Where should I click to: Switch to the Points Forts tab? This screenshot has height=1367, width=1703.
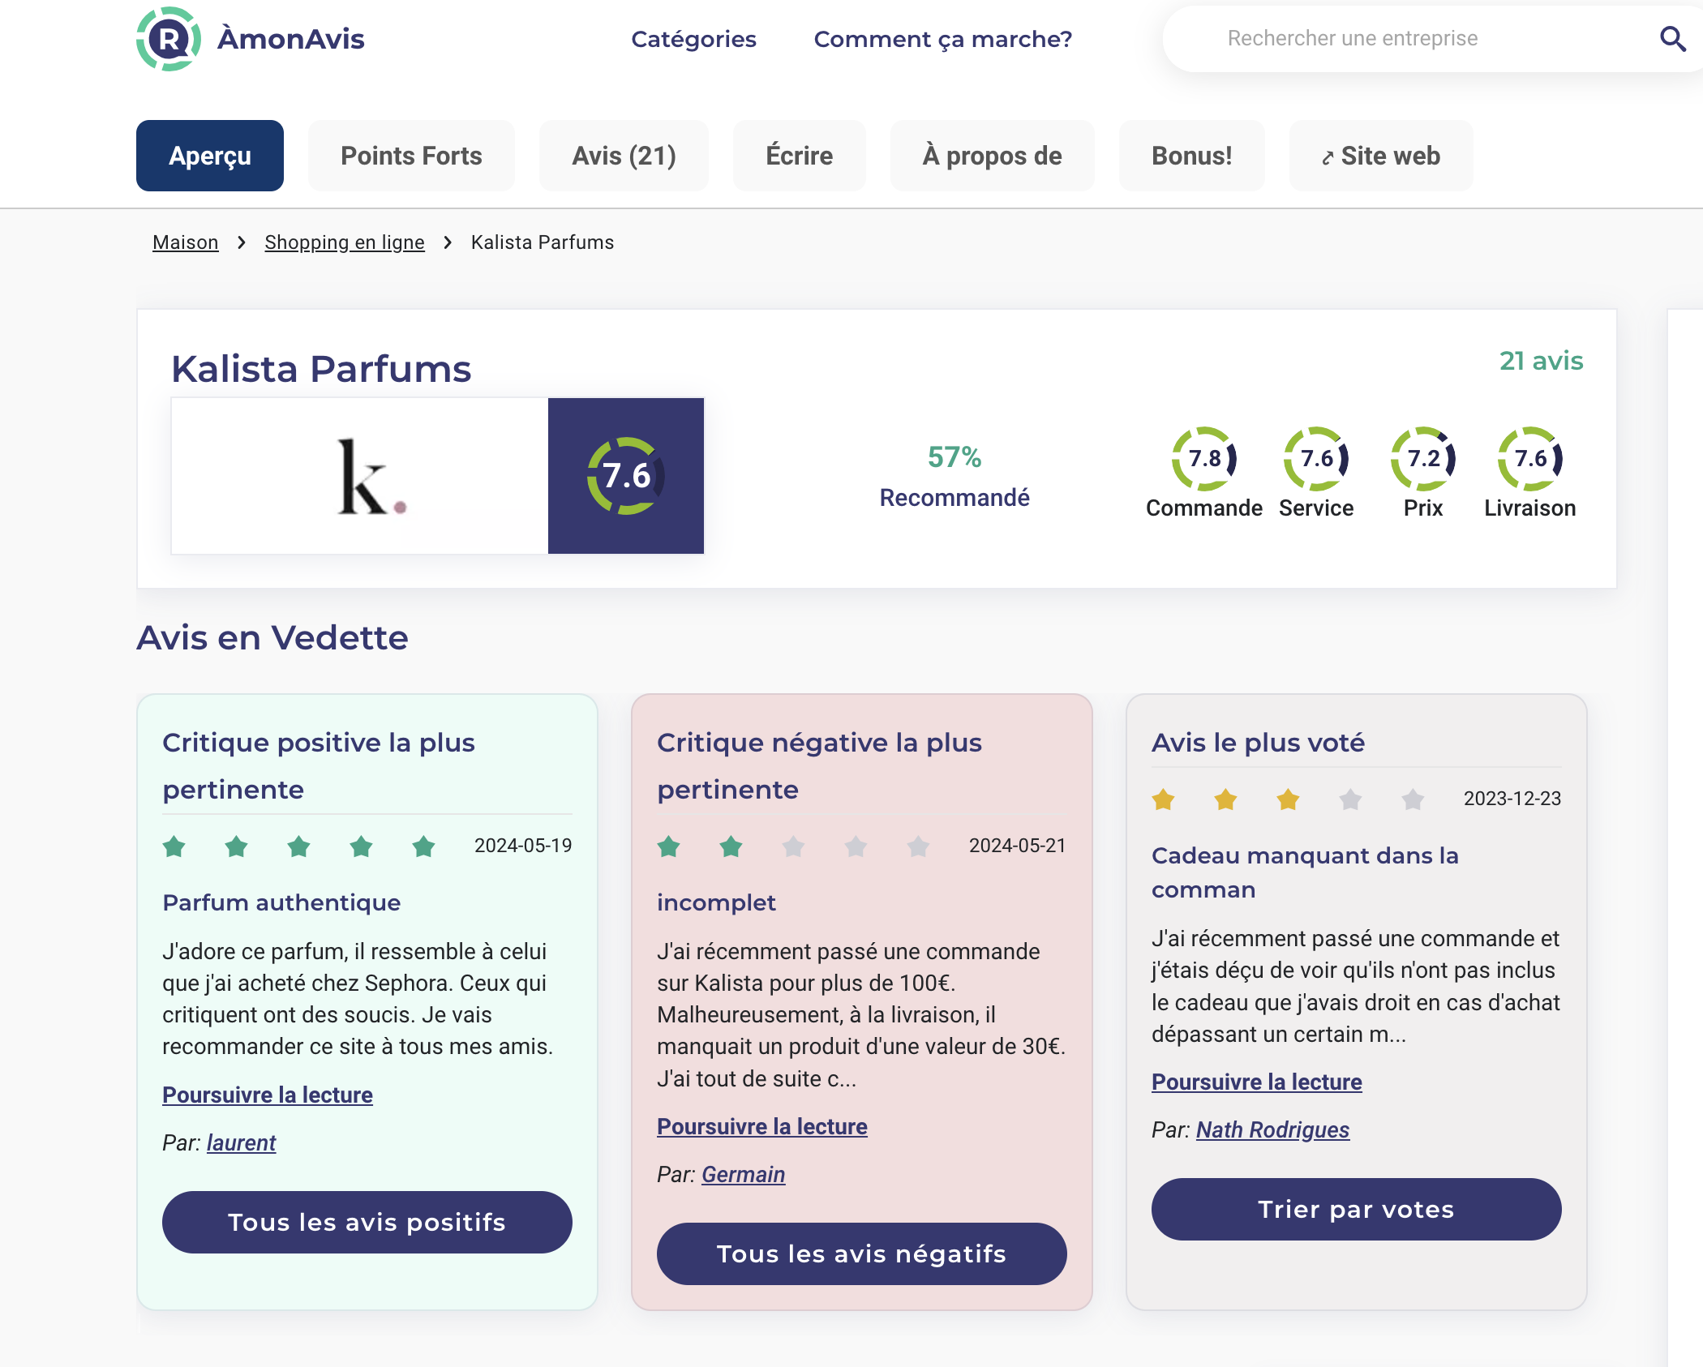tap(411, 156)
